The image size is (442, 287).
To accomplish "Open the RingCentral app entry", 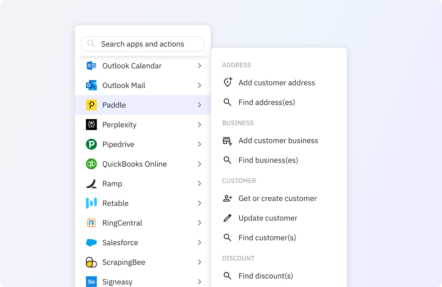I will click(x=143, y=223).
